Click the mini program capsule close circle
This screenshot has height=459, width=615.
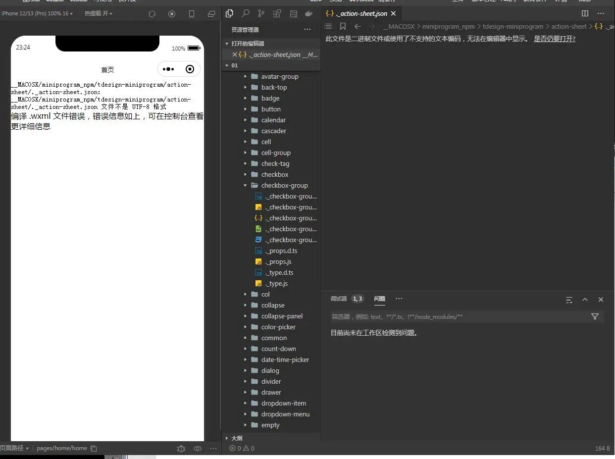(x=190, y=69)
